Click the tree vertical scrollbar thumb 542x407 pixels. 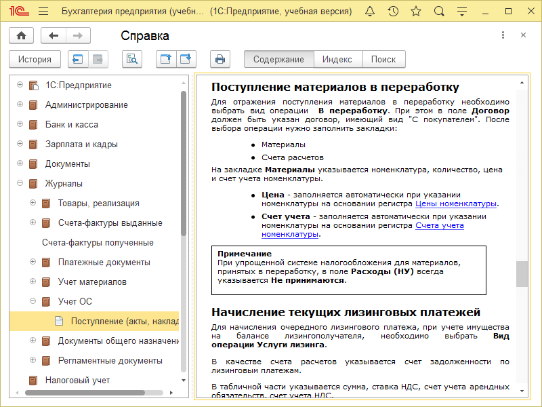184,163
